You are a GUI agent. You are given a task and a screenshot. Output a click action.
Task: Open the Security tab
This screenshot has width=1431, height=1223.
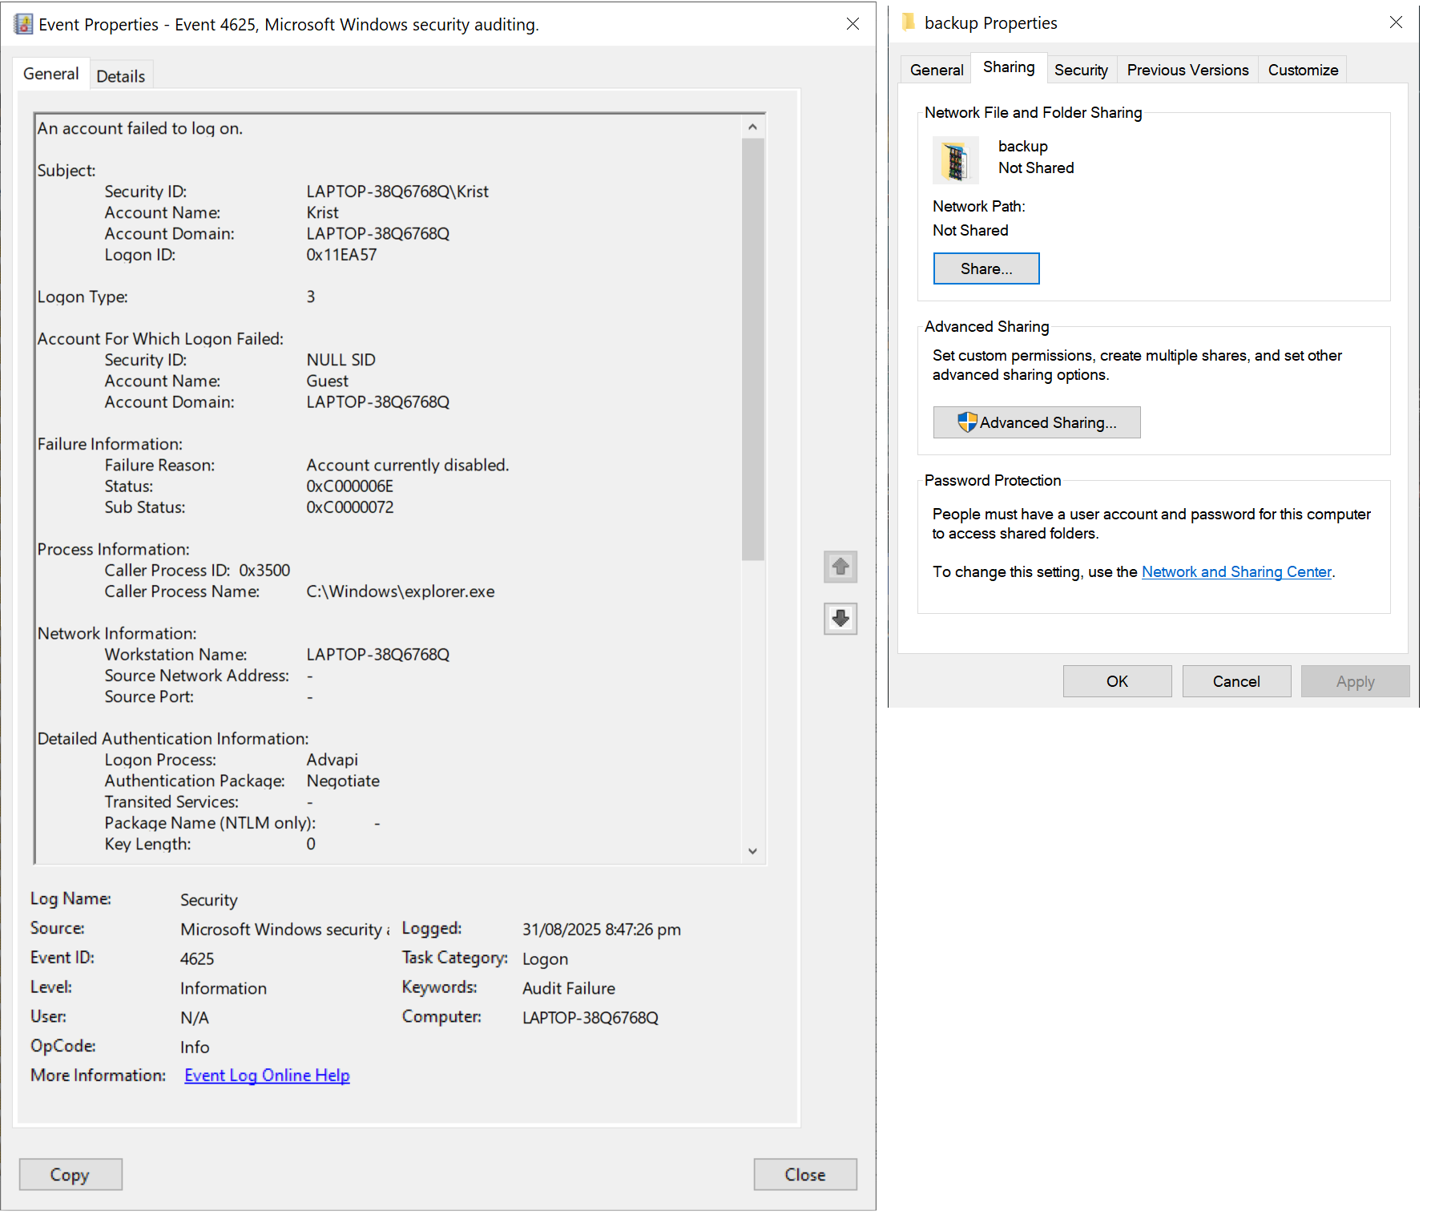coord(1081,70)
